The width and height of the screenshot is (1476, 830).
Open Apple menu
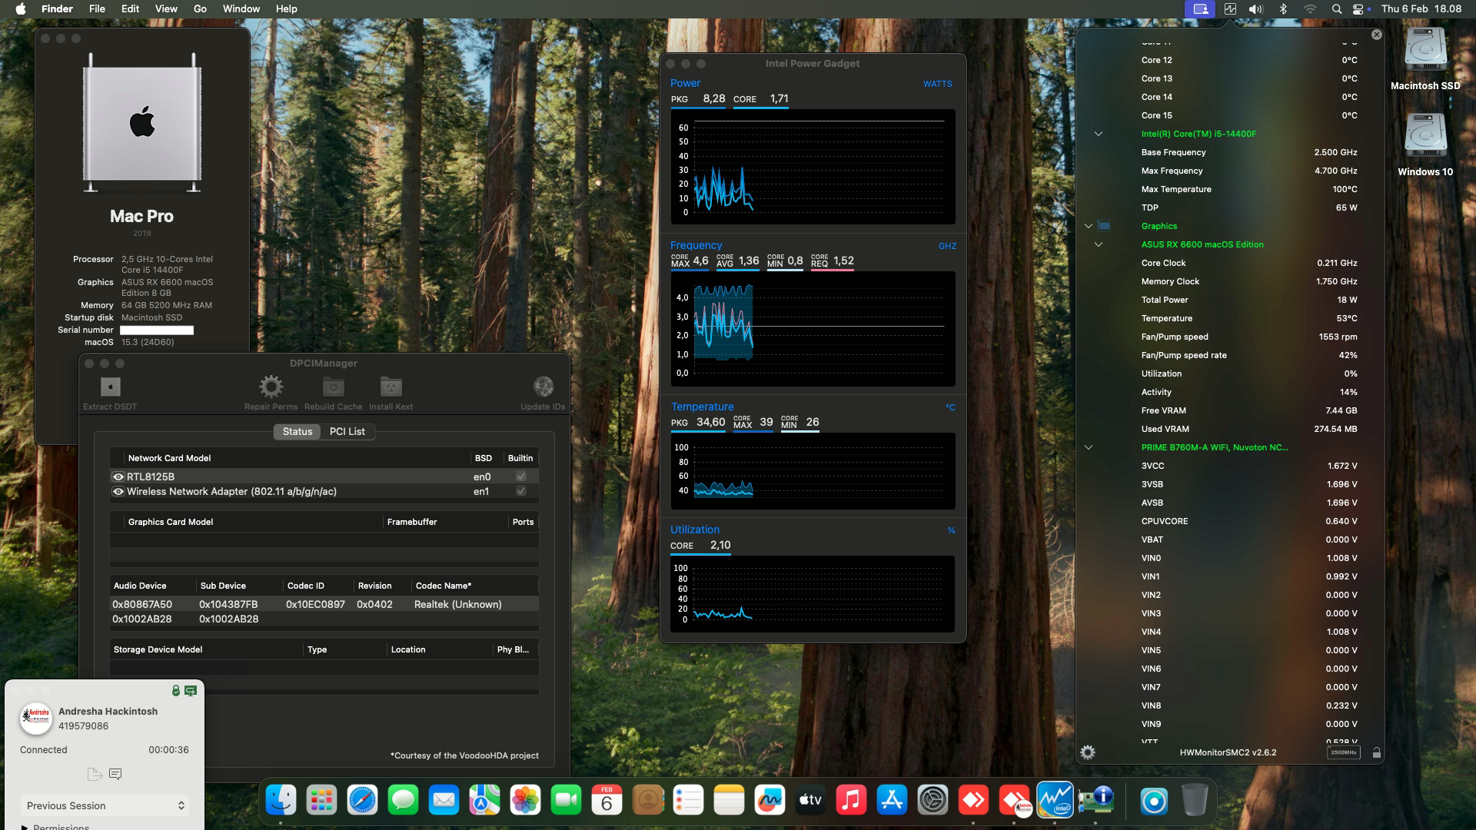(21, 9)
